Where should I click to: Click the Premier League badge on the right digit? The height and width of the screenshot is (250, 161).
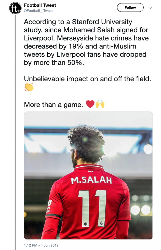tap(101, 223)
